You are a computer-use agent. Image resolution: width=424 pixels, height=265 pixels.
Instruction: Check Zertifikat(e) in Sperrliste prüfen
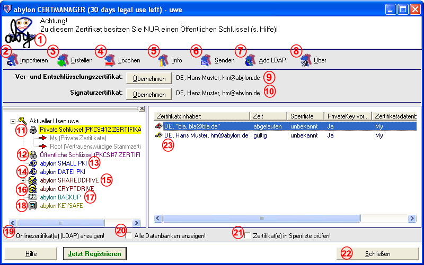(247, 235)
